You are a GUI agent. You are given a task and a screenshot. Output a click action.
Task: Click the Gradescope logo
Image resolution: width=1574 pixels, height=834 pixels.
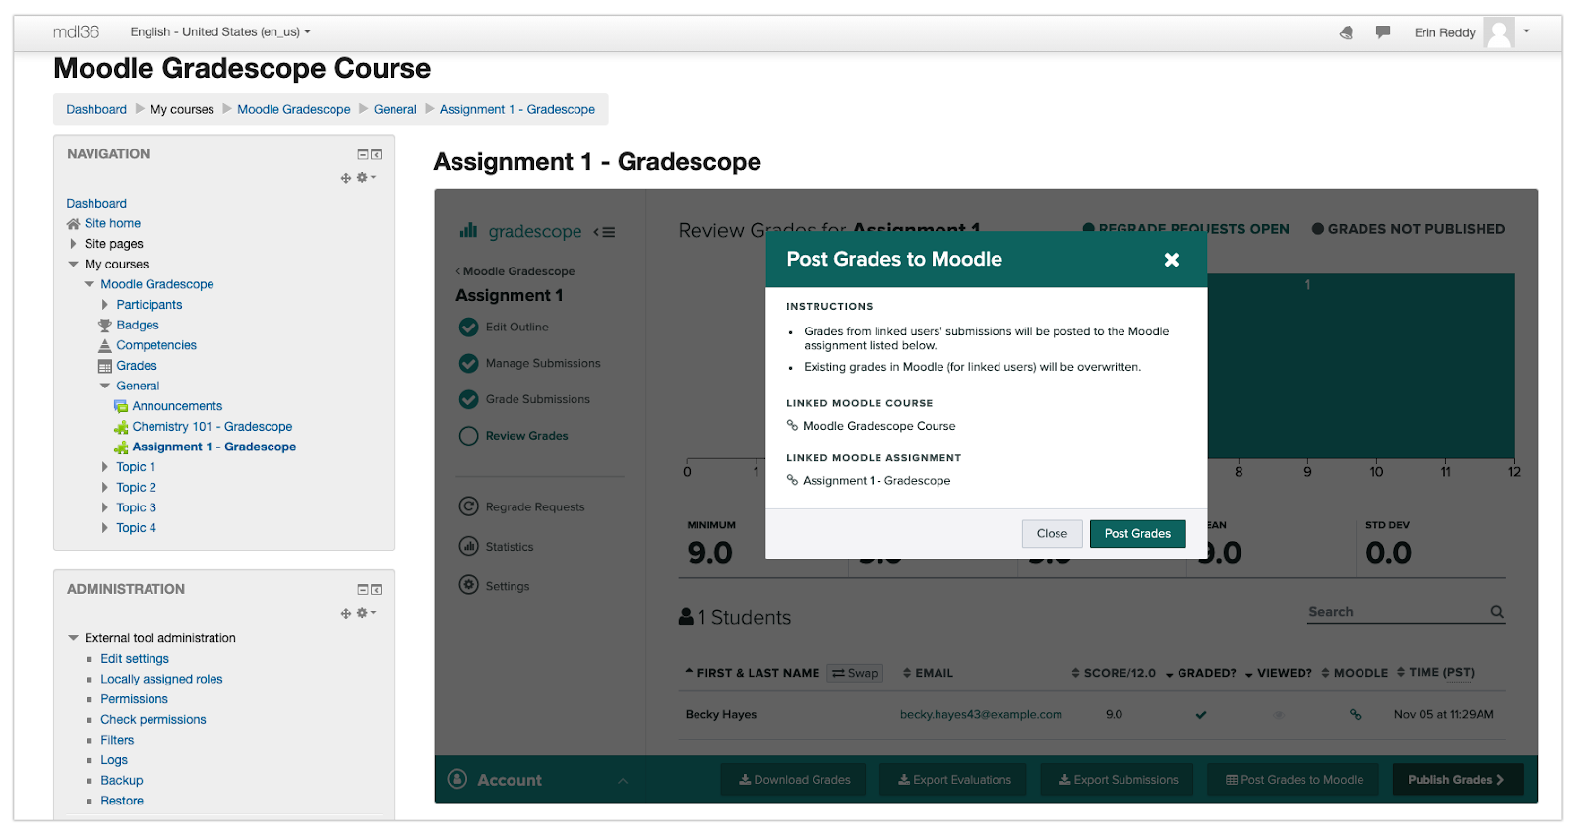[520, 232]
